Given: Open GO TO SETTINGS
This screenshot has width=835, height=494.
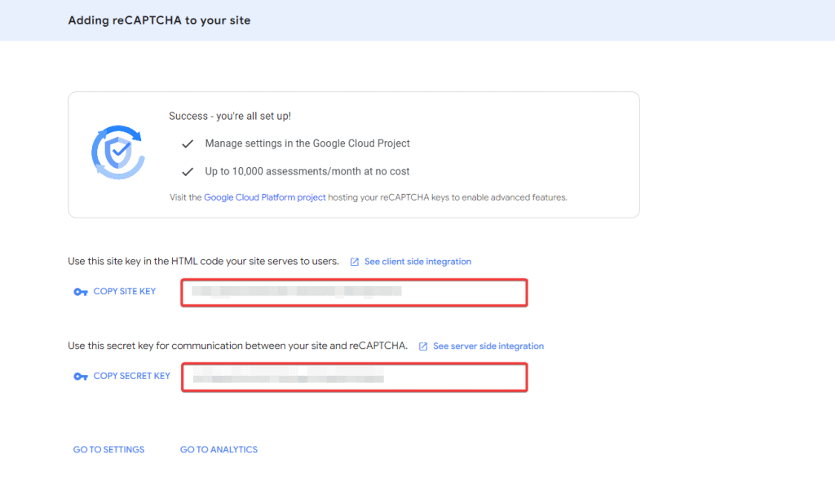Looking at the screenshot, I should tap(108, 449).
